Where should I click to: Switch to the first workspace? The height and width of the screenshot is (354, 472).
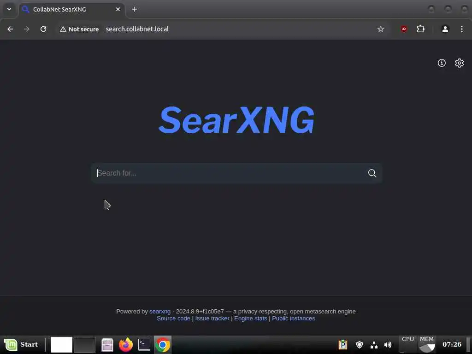coord(61,345)
